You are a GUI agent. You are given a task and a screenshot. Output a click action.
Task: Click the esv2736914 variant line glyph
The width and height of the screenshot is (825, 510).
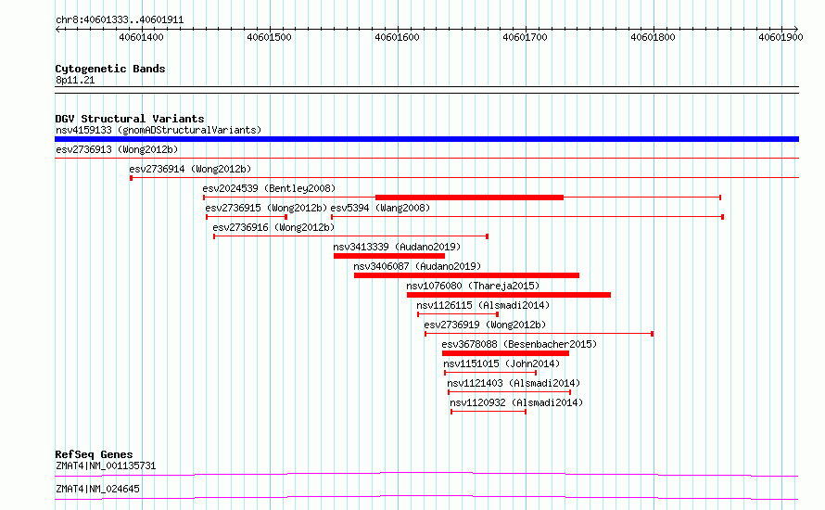[464, 178]
